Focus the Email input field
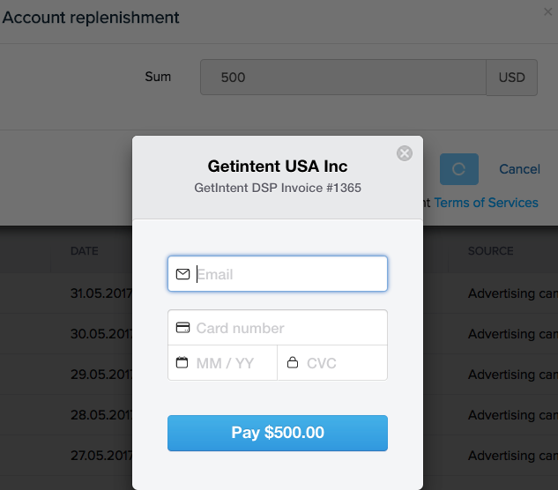The width and height of the screenshot is (558, 490). point(286,274)
